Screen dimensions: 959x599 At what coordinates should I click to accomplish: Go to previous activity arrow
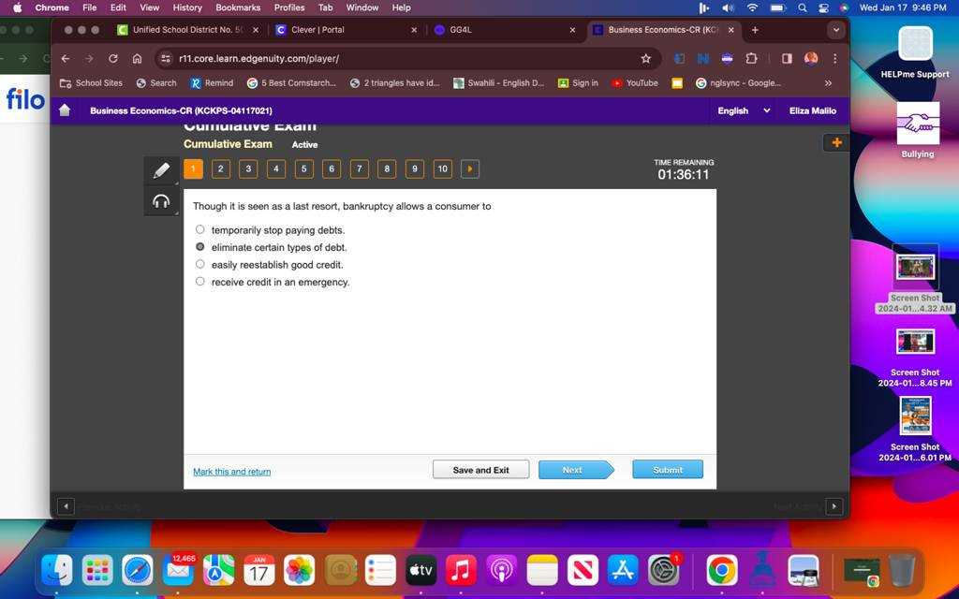pyautogui.click(x=66, y=506)
